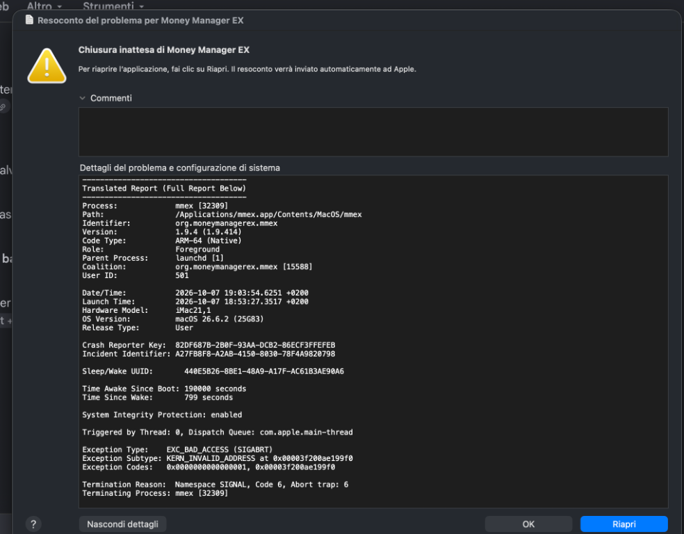The width and height of the screenshot is (684, 534).
Task: Reopen the app with Riapri
Action: point(624,524)
